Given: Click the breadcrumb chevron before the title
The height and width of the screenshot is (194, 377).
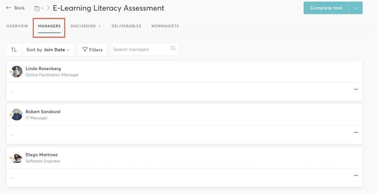Looking at the screenshot, I should [x=48, y=8].
